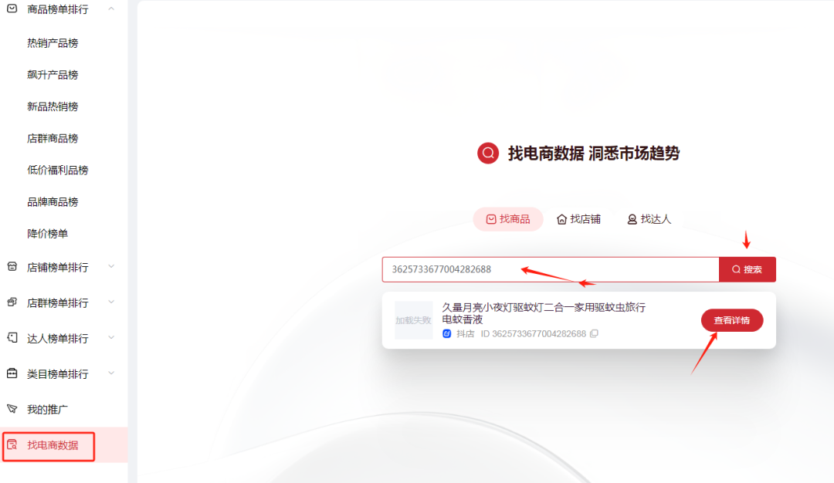Click the 抖店 label in the result
The image size is (834, 483).
click(x=466, y=333)
